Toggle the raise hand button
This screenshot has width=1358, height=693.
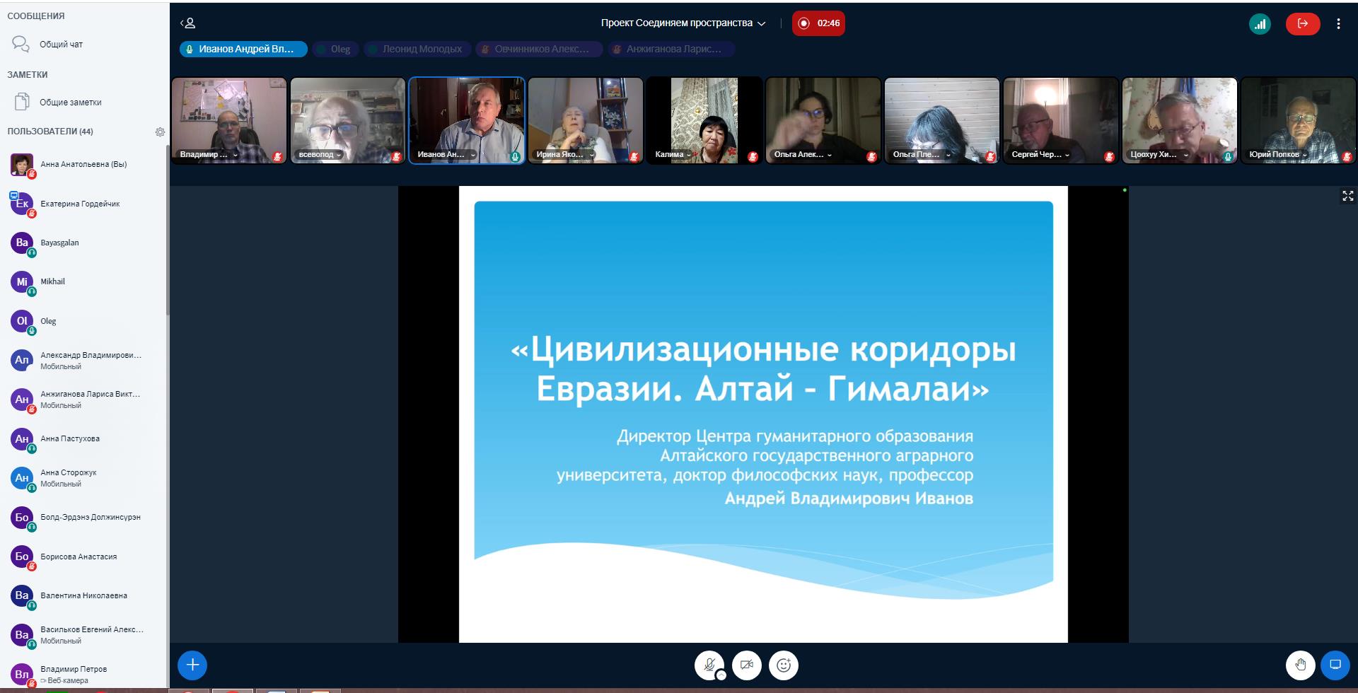1300,665
